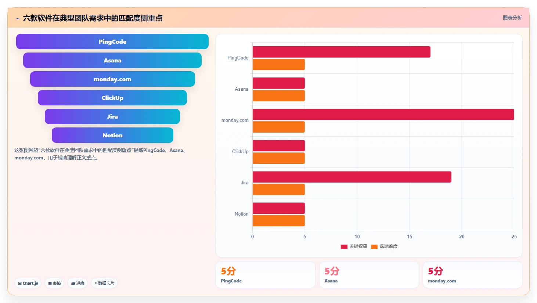537x303 pixels.
Task: Click the Asana y-axis label
Action: (242, 89)
